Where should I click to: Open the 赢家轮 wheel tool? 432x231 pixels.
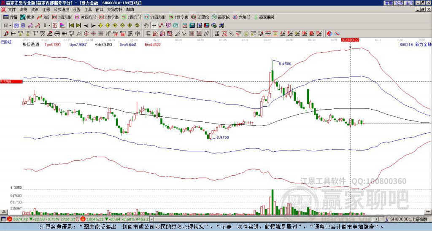(221, 17)
